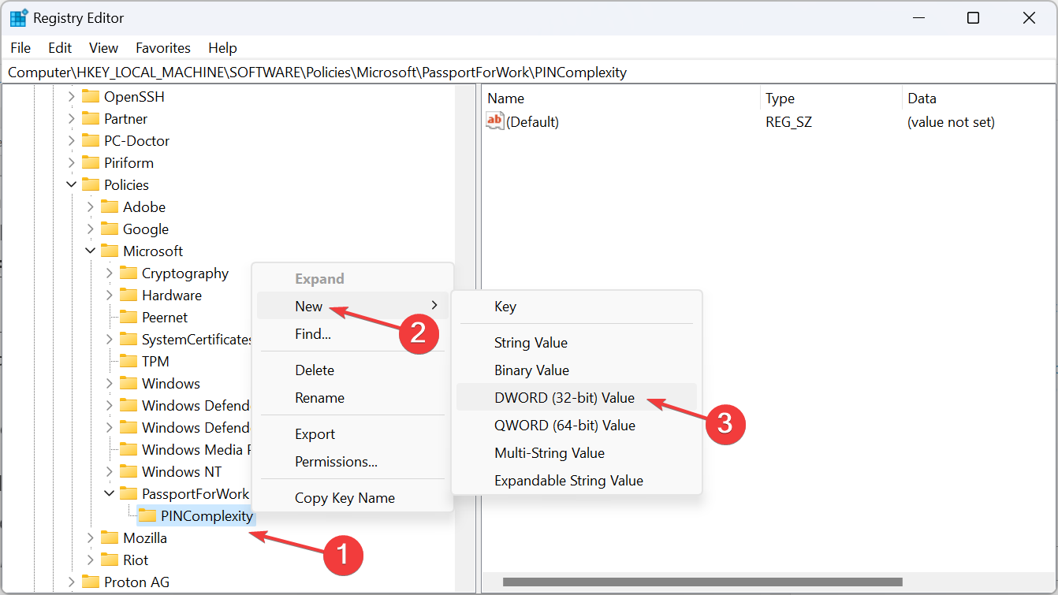This screenshot has height=595, width=1058.
Task: Choose Copy Key Name in the context menu
Action: [352, 498]
